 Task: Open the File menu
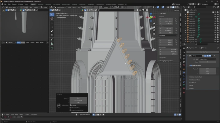click(x=5, y=4)
